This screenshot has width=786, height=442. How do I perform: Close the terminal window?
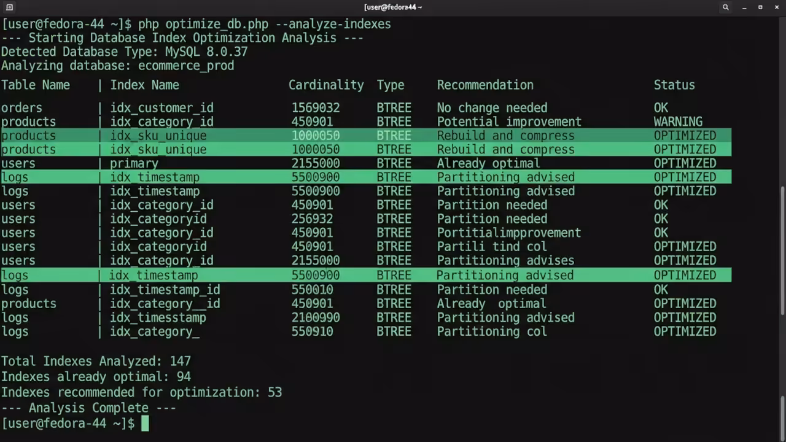tap(777, 7)
